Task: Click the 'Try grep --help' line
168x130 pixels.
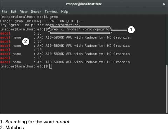Action: pos(40,25)
